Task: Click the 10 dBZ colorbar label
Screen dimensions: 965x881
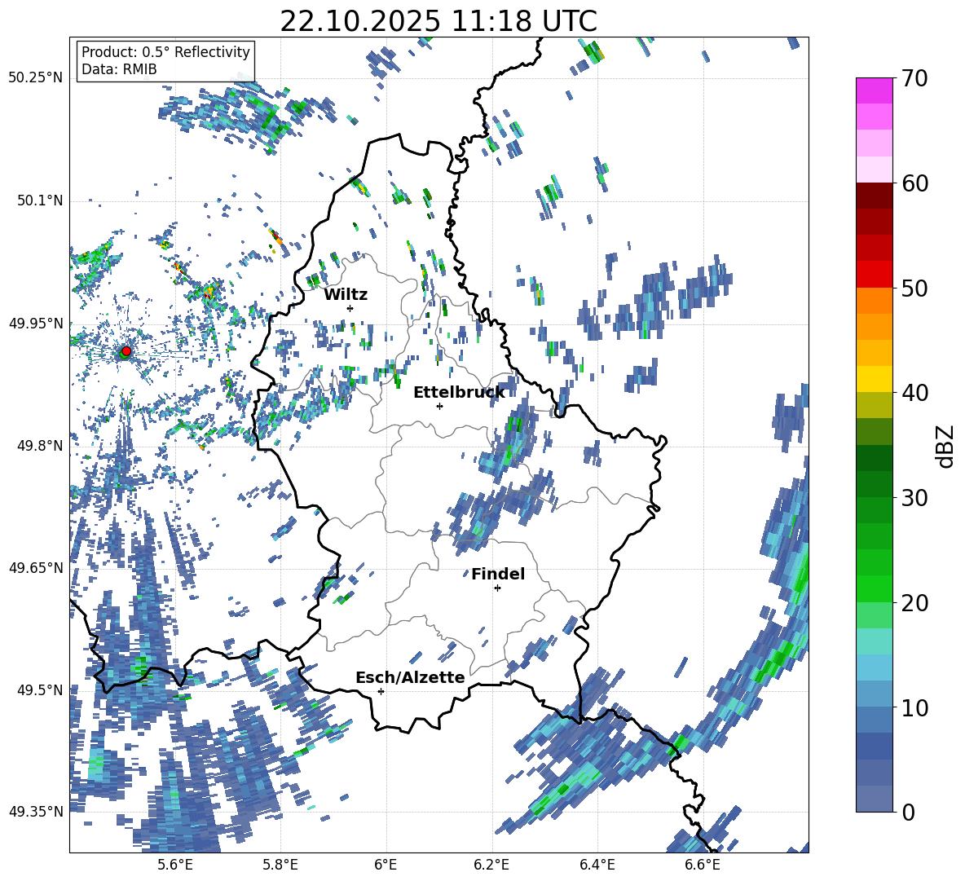Action: [x=914, y=707]
